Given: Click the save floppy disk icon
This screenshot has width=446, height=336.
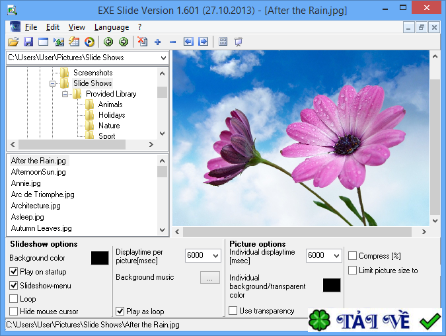Looking at the screenshot, I should (27, 42).
